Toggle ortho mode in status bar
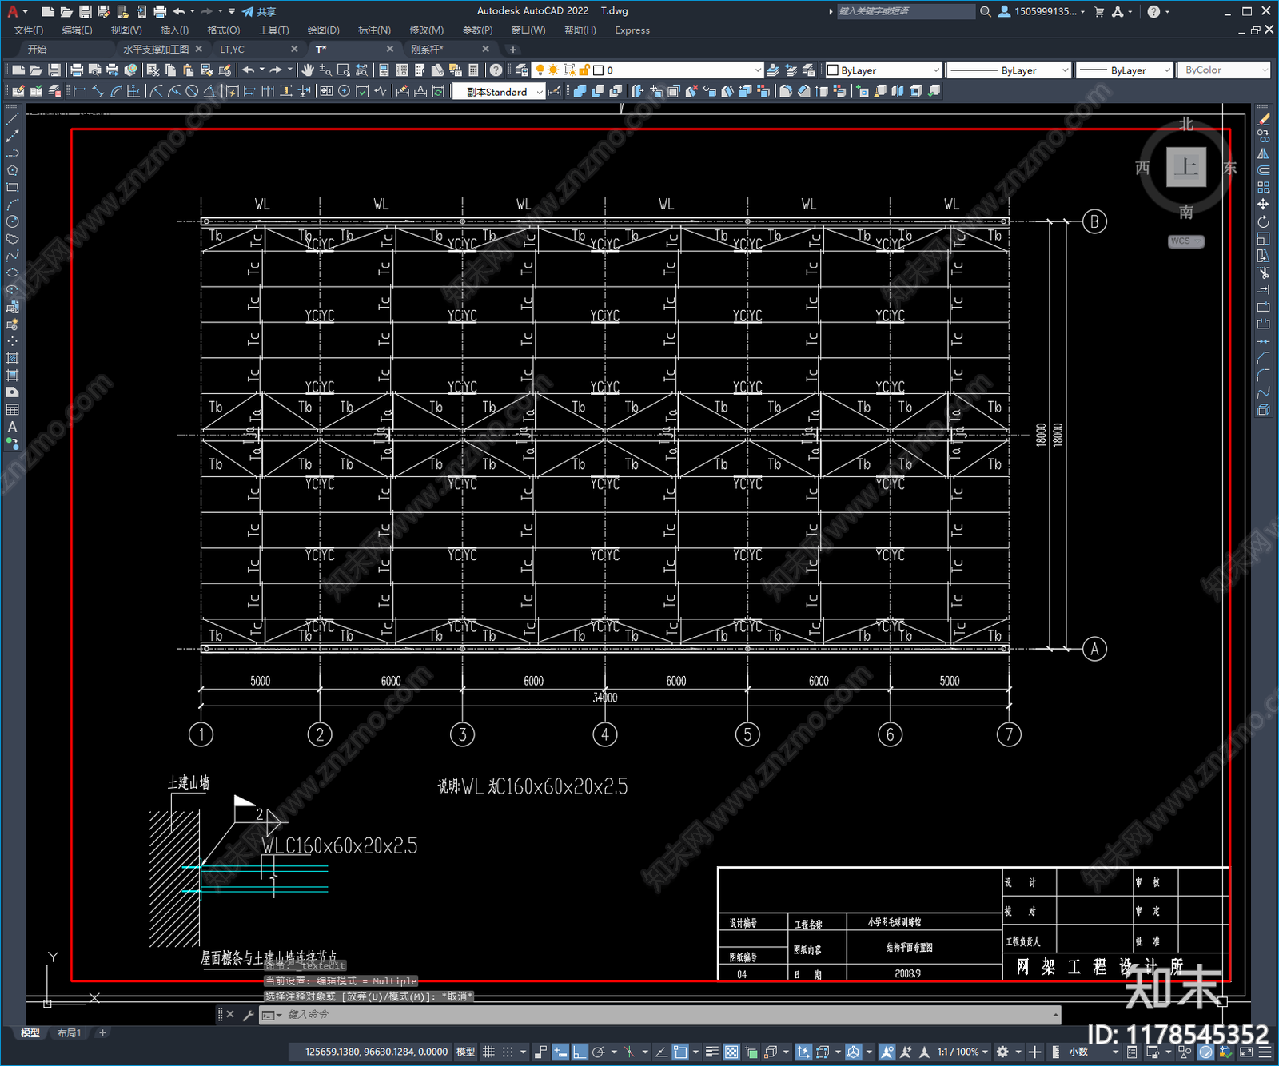 pyautogui.click(x=580, y=1052)
